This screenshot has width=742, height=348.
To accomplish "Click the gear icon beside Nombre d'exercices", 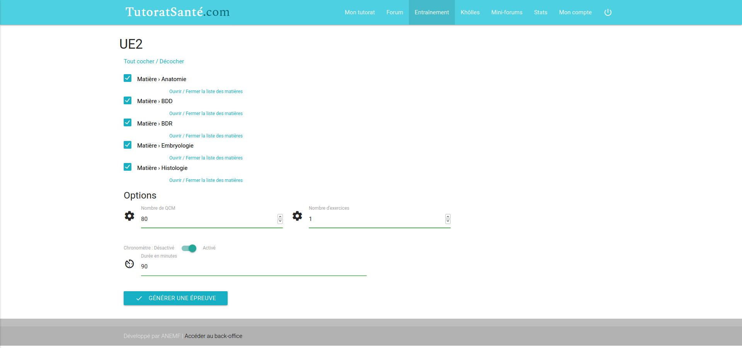I will click(297, 216).
